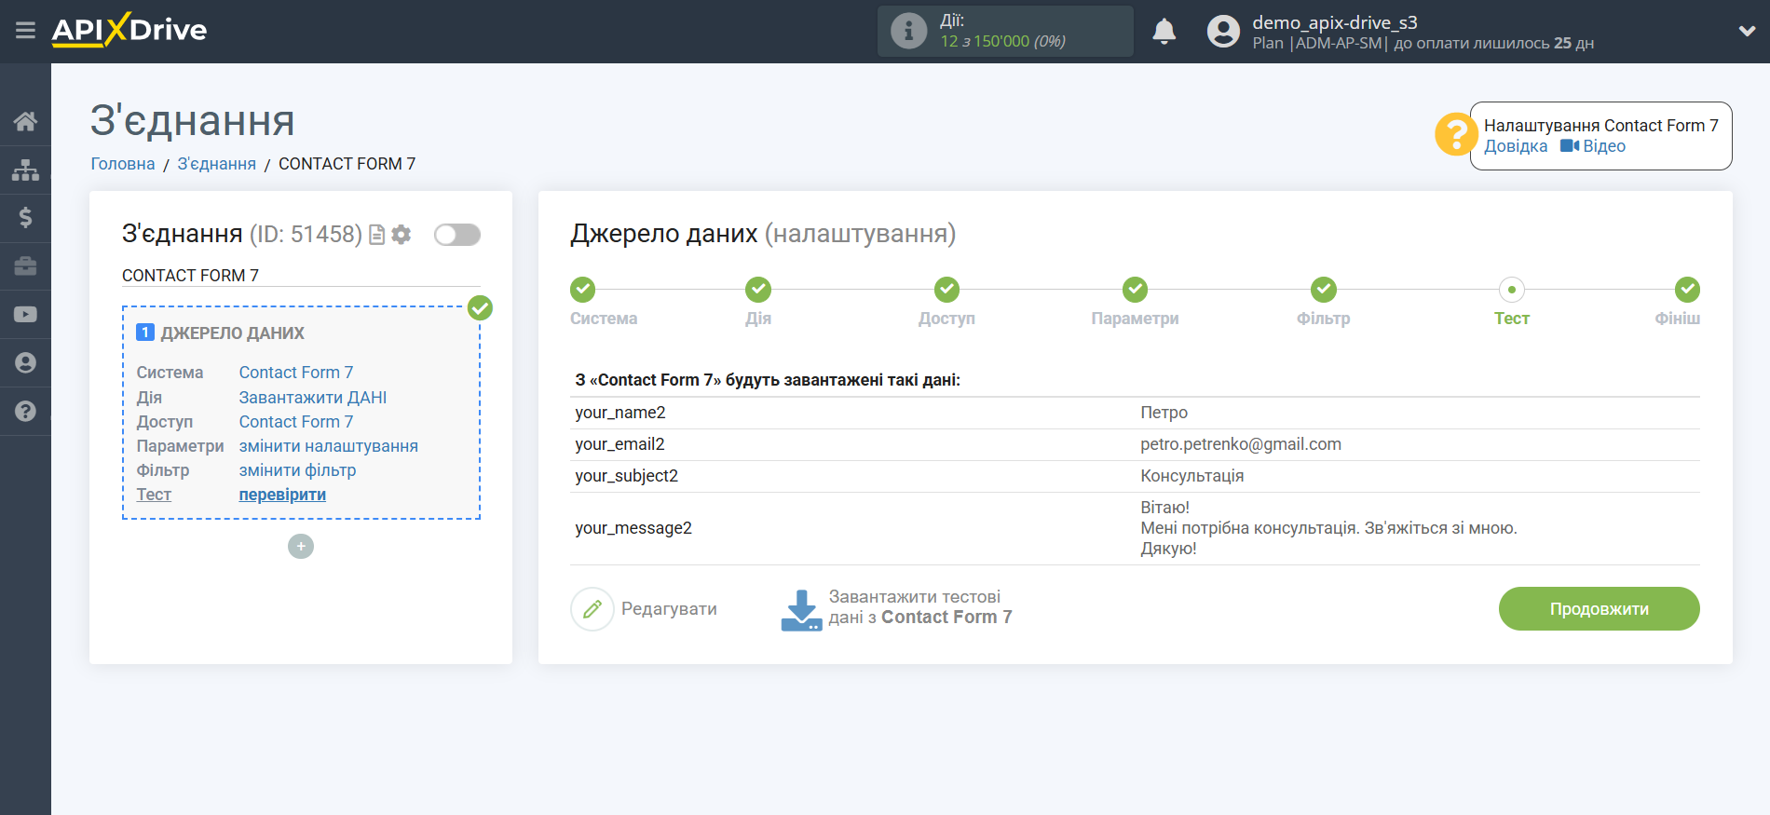
Task: Go to Головна breadcrumb
Action: [x=123, y=164]
